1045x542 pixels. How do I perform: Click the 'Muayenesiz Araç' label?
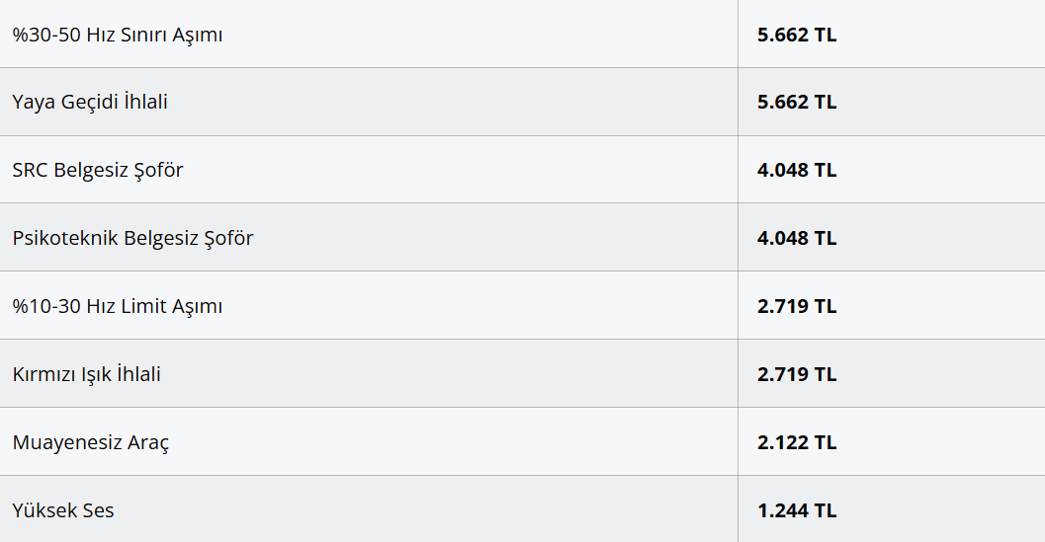(x=90, y=442)
